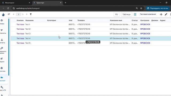The width and height of the screenshot is (171, 96).
Task: Sort by the Движение column header
Action: tap(155, 20)
